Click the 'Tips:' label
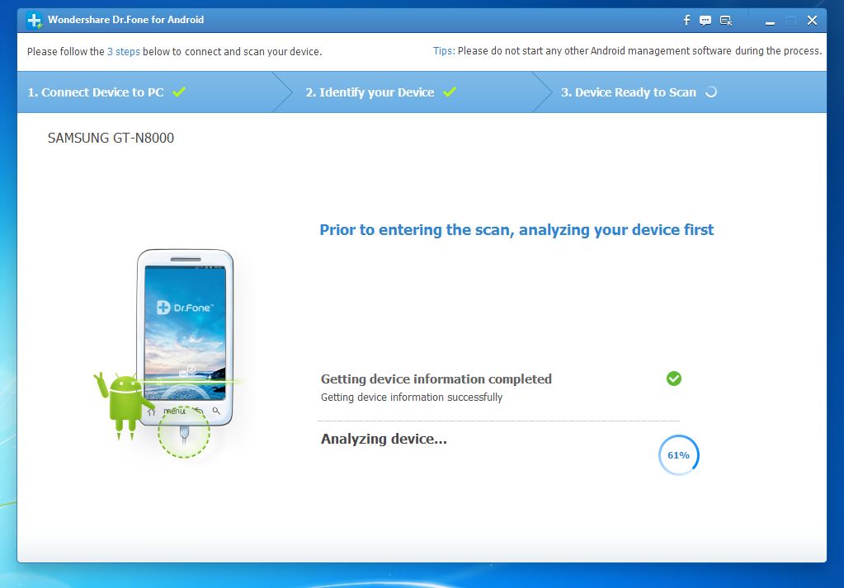844x588 pixels. pyautogui.click(x=444, y=50)
